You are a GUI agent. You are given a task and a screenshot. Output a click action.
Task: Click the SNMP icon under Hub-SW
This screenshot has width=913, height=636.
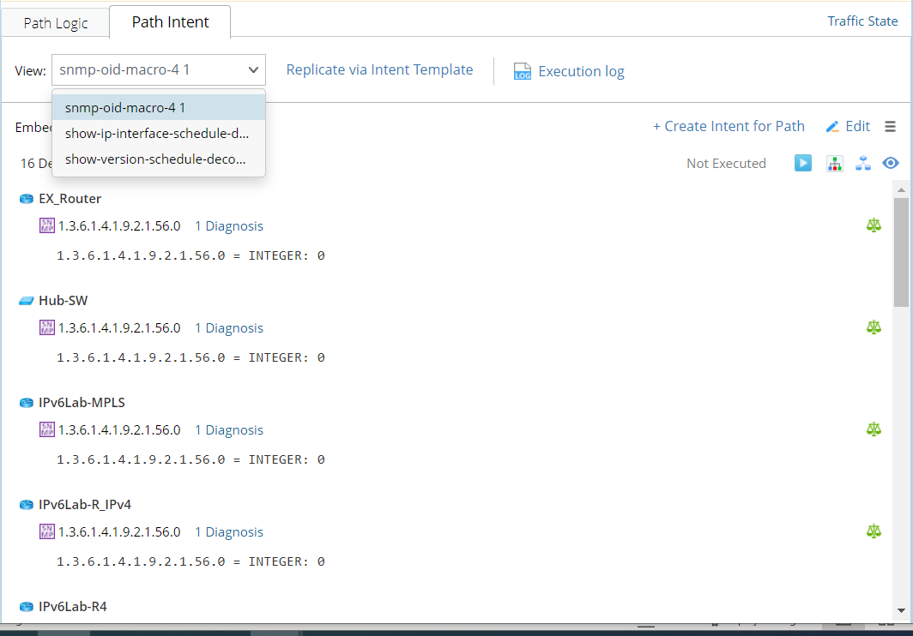(46, 327)
